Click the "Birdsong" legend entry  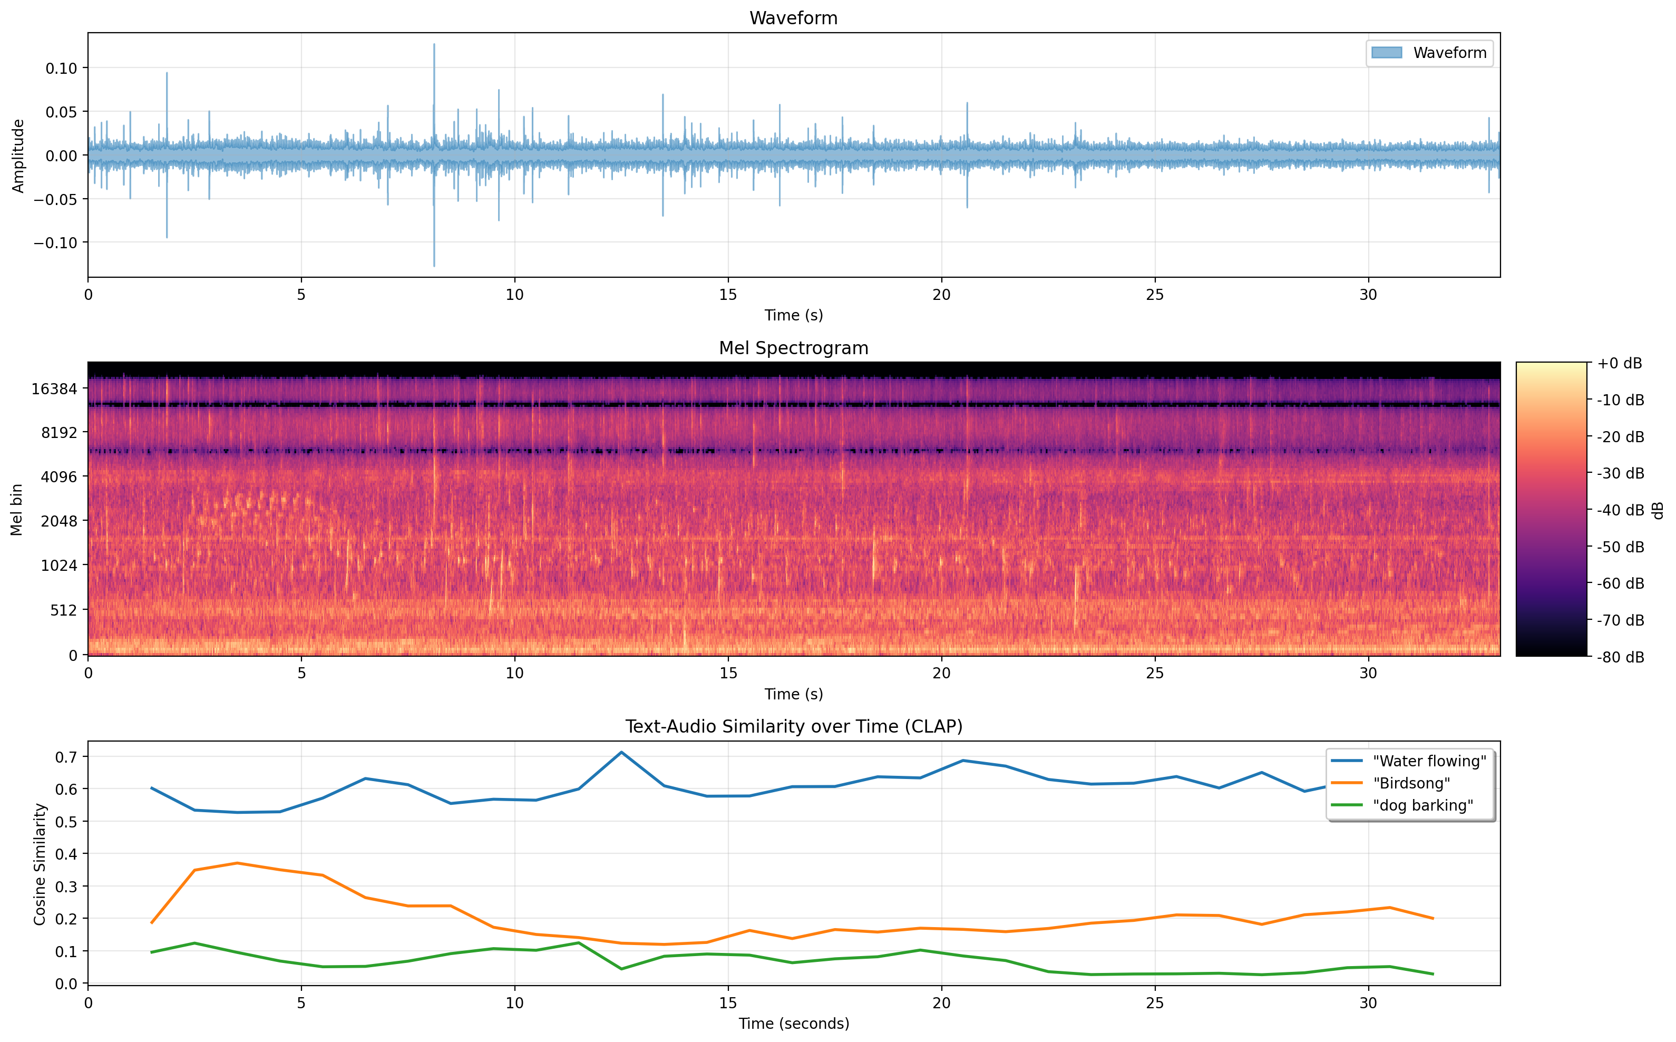[1411, 783]
